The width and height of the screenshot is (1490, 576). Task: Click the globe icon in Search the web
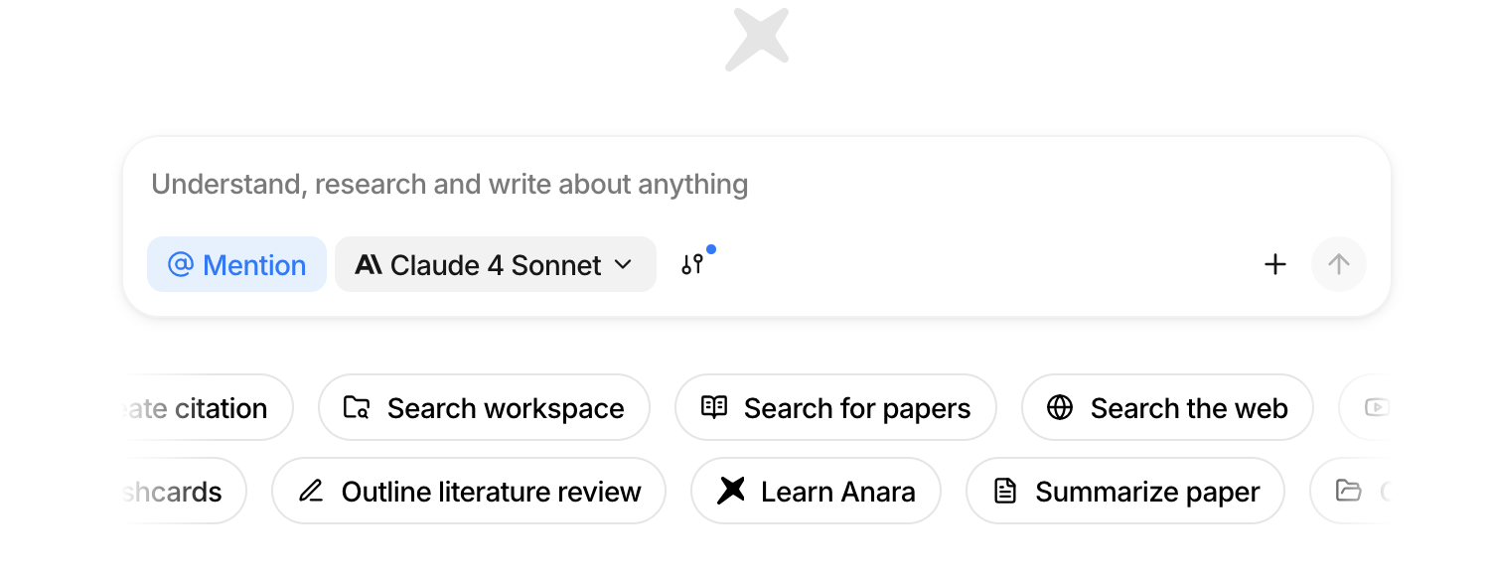coord(1060,407)
